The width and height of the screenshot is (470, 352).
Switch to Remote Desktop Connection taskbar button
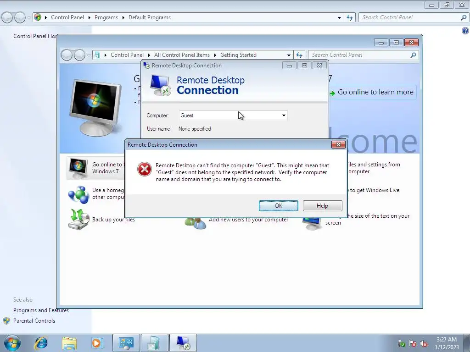click(x=183, y=343)
